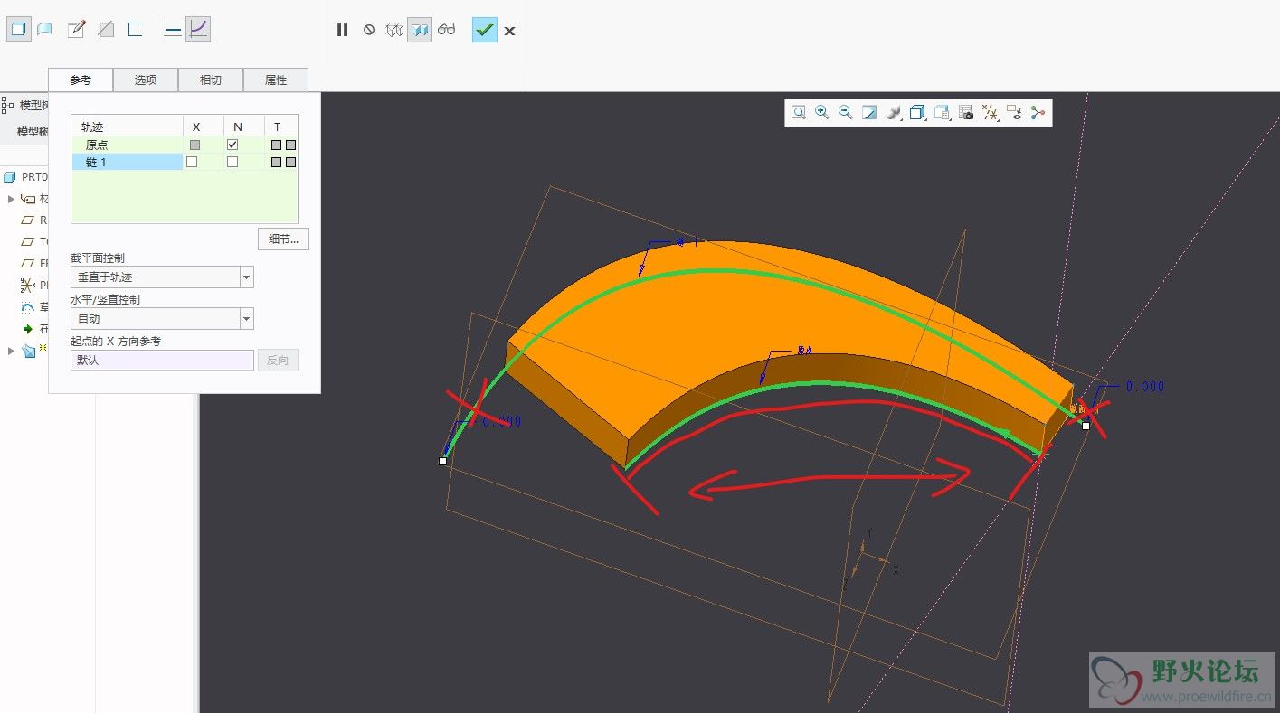Select the constant section sweep icon
The width and height of the screenshot is (1280, 713).
click(173, 29)
